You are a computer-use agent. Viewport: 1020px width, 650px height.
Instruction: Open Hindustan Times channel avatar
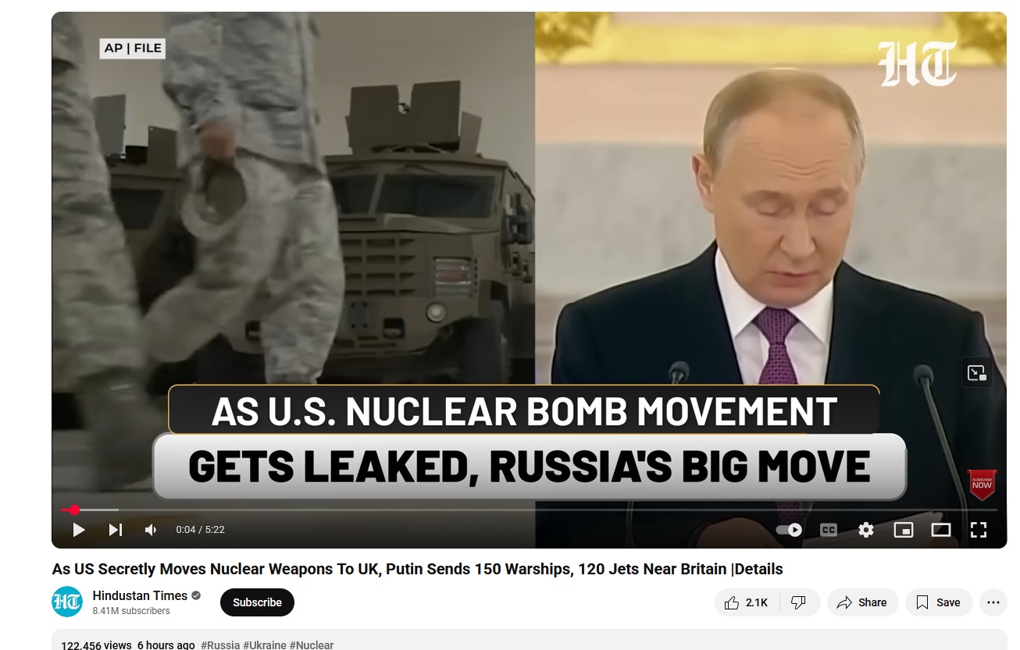[x=67, y=602]
